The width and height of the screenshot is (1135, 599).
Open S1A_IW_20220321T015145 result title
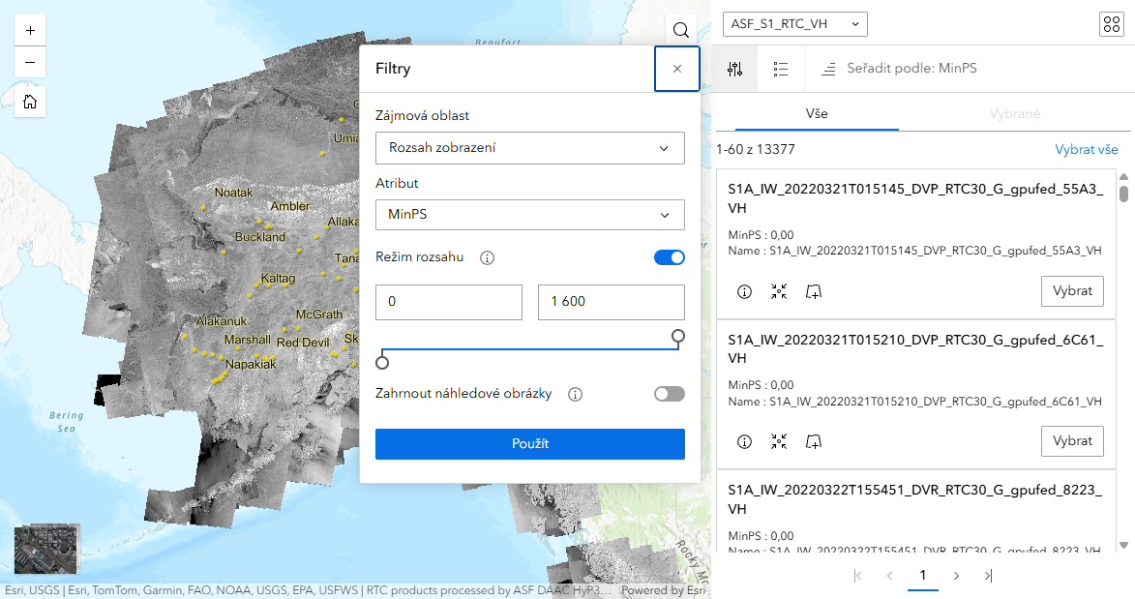915,198
